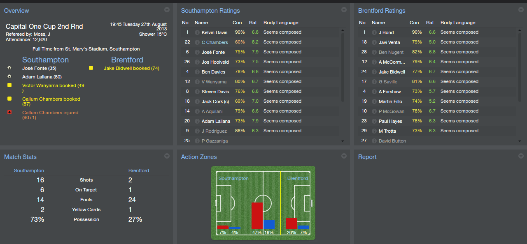Click info icon next to Adam Lallana
The height and width of the screenshot is (244, 527).
197,121
